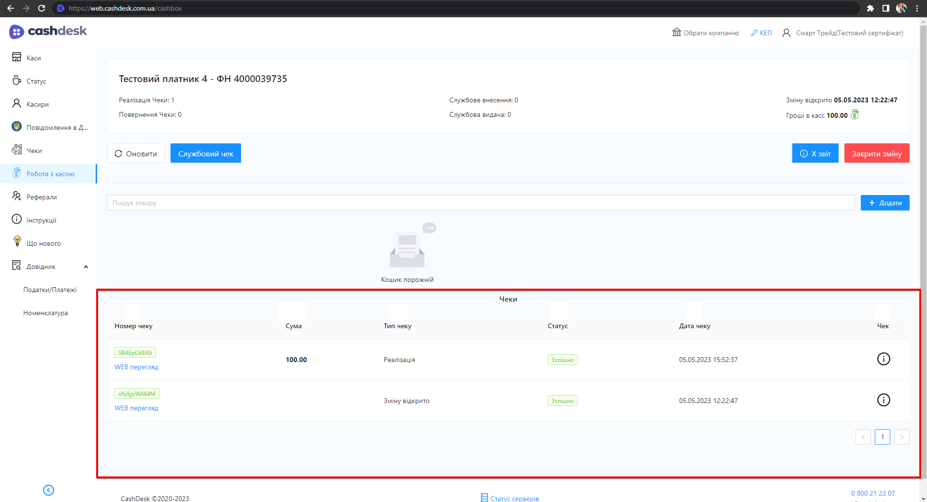The width and height of the screenshot is (927, 502).
Task: Click the cashdesk logo
Action: [48, 31]
